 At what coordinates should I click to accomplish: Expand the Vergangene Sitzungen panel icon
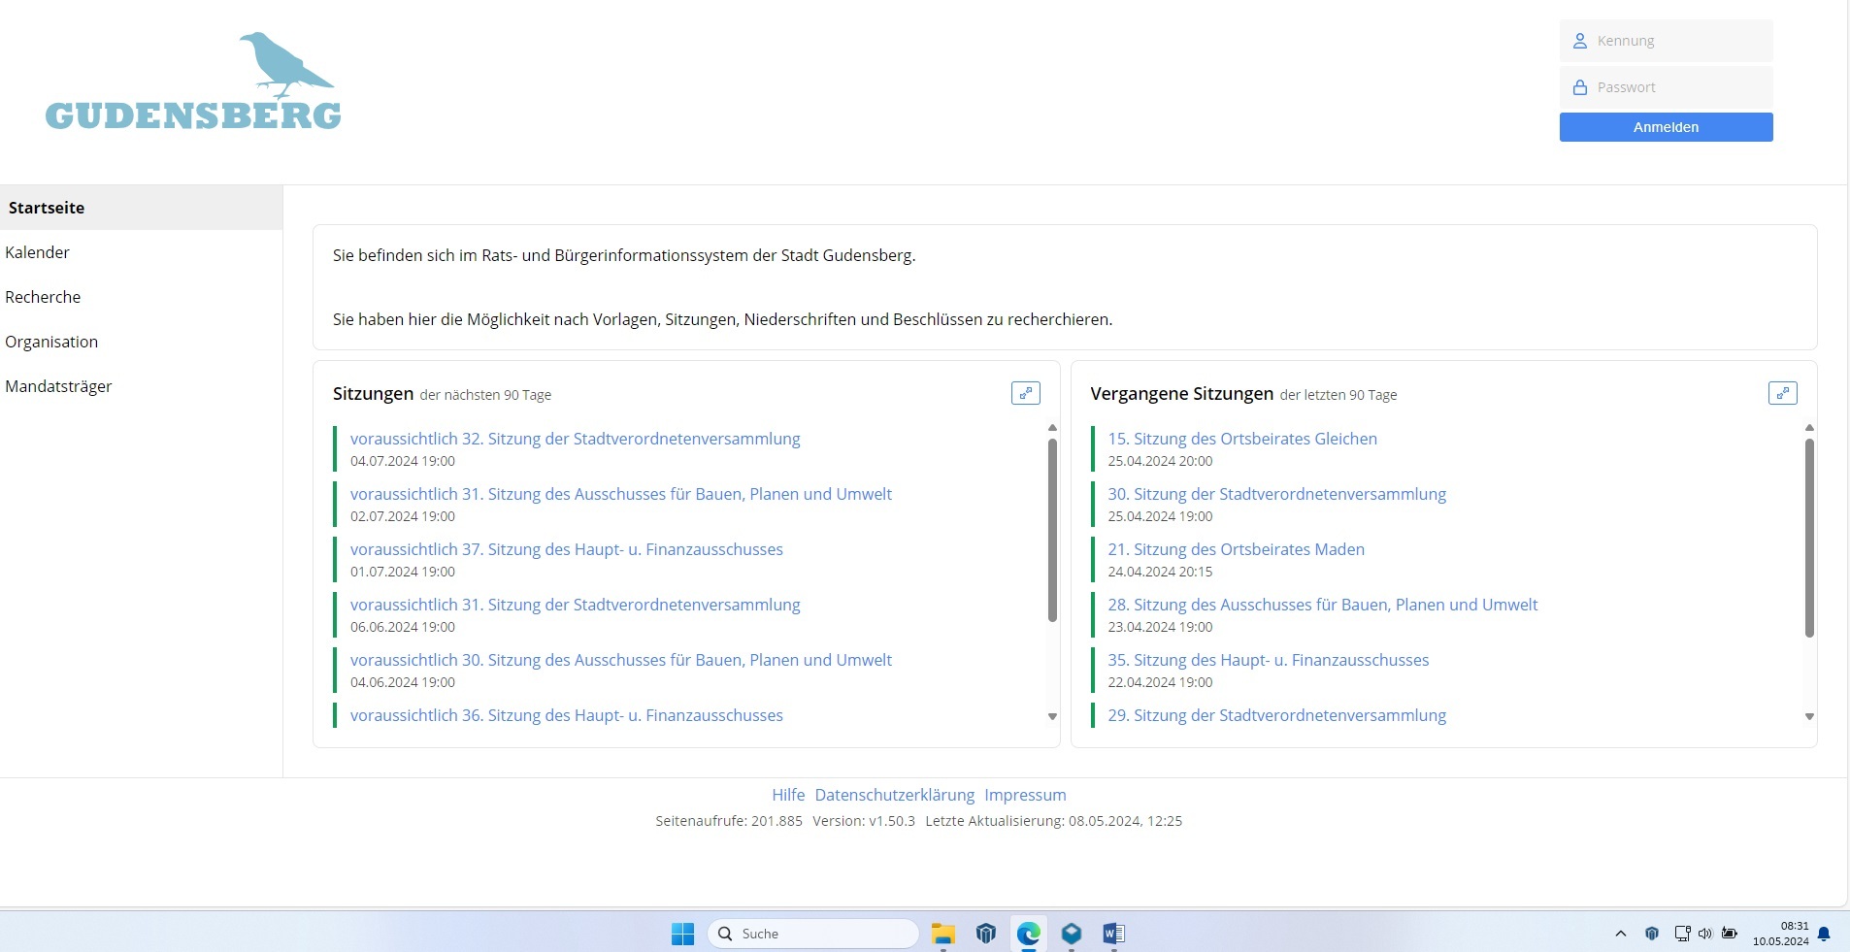coord(1782,393)
